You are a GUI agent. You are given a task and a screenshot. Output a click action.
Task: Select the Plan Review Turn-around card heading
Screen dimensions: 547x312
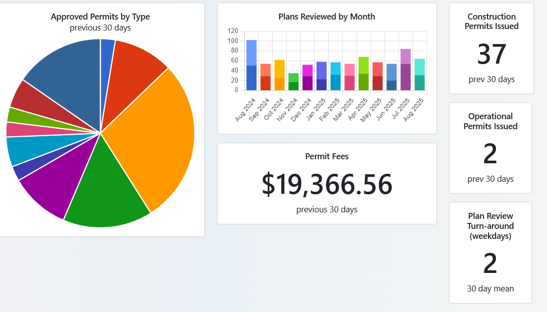point(490,226)
